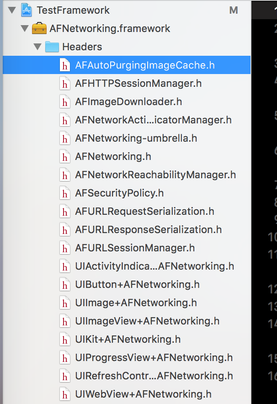Collapse the TestFramework project disclosure triangle
The image size is (277, 404).
(x=12, y=11)
